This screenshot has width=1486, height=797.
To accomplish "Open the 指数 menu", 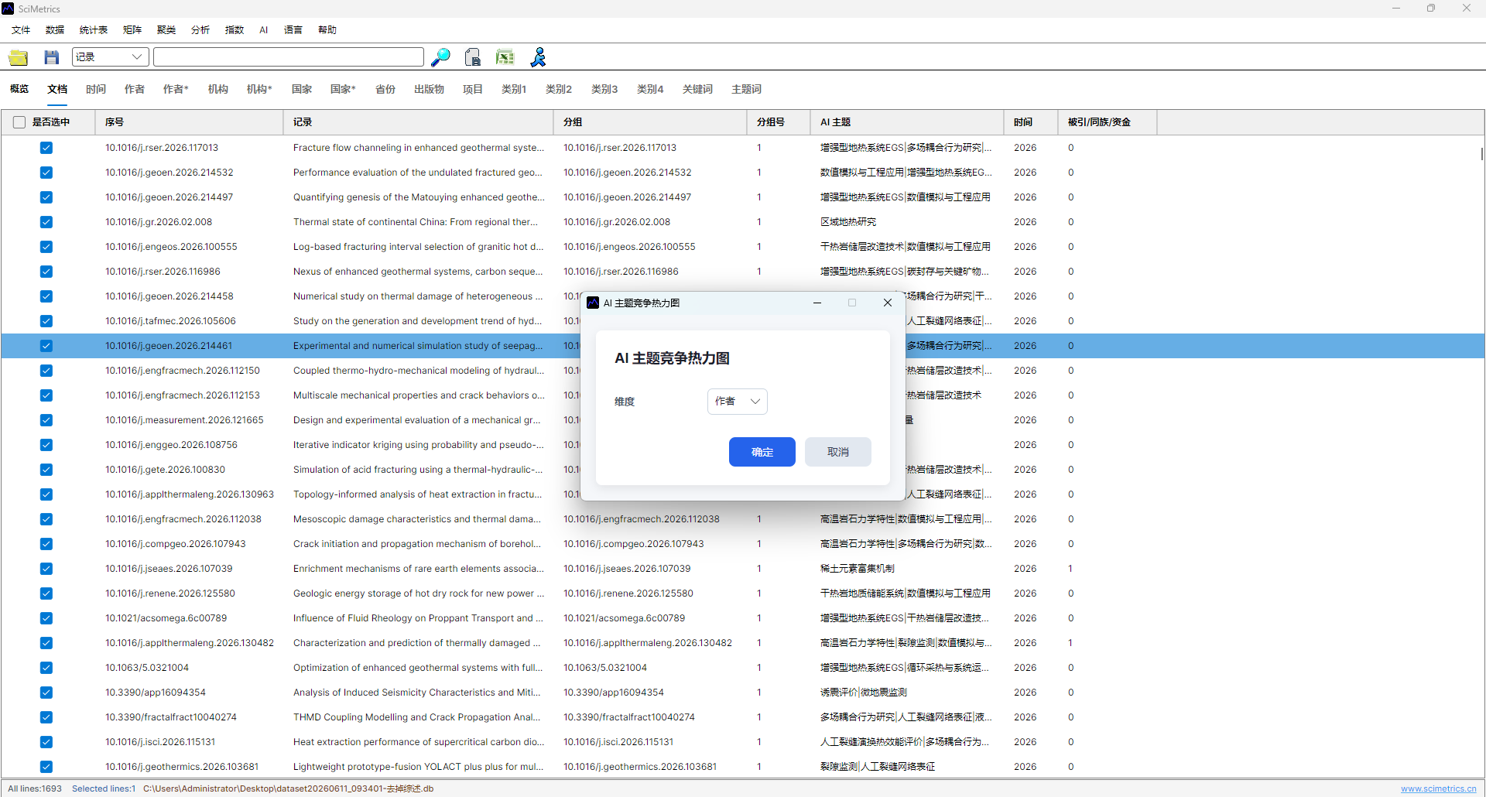I will tap(235, 30).
